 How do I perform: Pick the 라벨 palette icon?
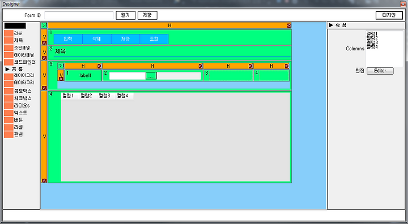(8, 128)
